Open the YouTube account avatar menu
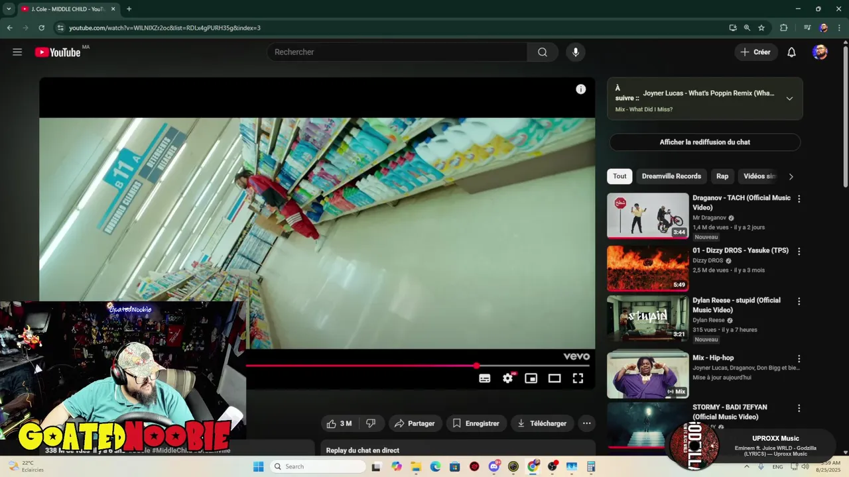849x477 pixels. pyautogui.click(x=820, y=52)
